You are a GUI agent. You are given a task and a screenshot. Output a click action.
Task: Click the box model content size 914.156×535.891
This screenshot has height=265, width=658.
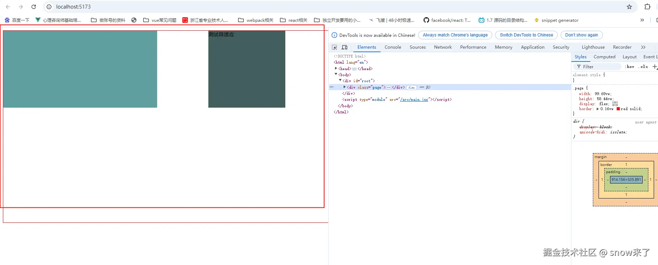click(x=626, y=180)
